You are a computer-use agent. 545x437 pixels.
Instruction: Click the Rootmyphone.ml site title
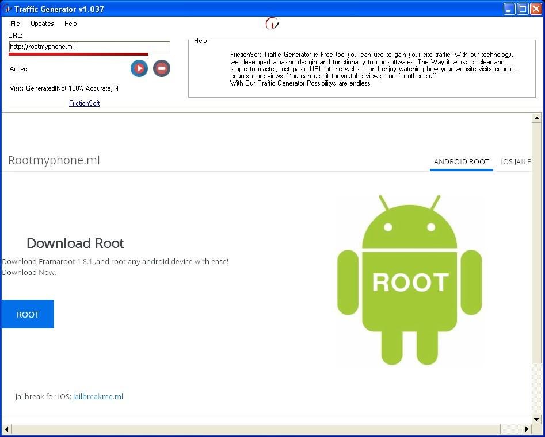[54, 160]
